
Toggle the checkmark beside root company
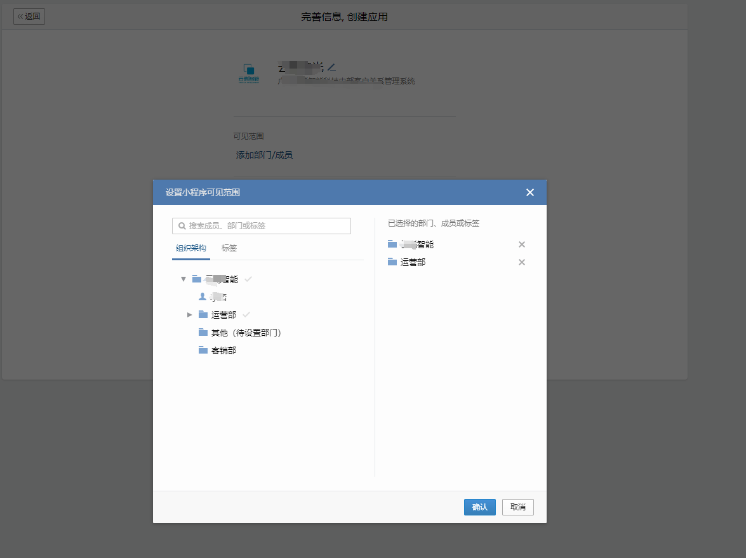pos(248,279)
